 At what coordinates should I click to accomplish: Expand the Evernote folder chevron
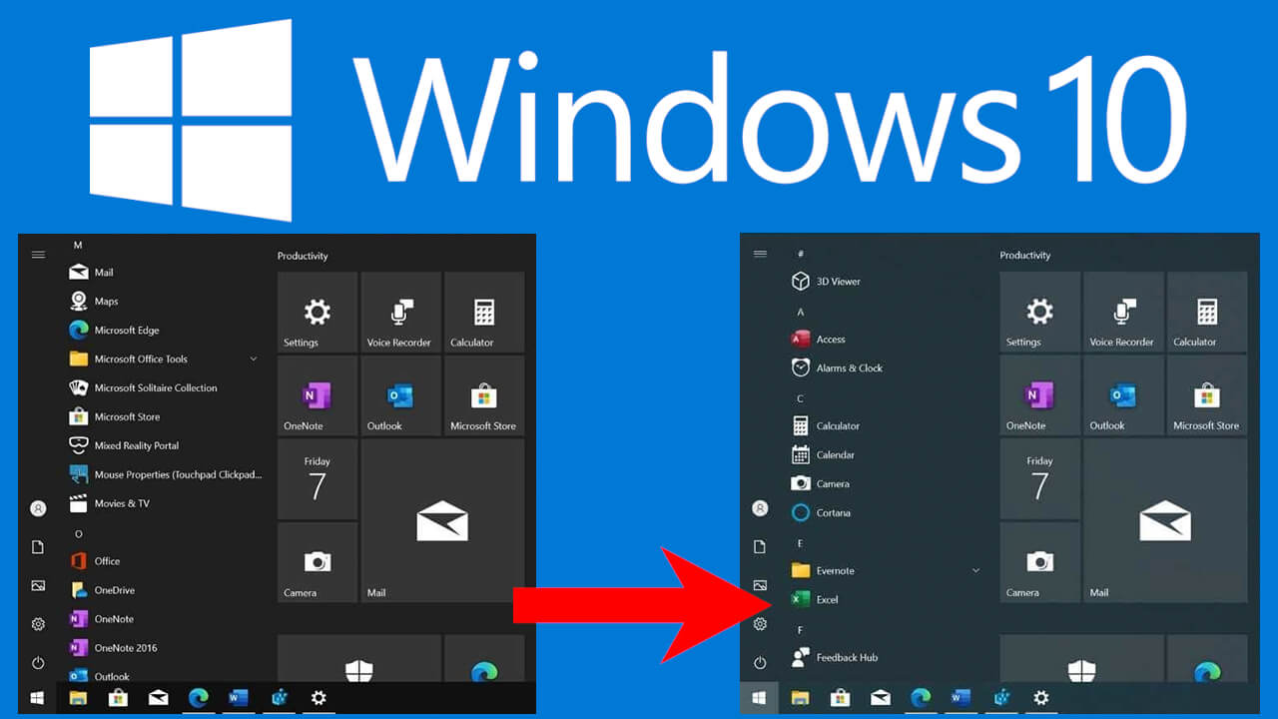pos(975,571)
